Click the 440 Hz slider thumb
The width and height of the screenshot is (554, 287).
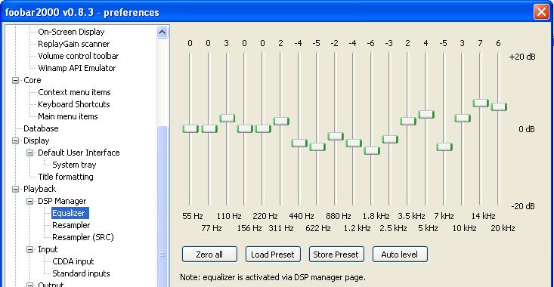point(299,143)
